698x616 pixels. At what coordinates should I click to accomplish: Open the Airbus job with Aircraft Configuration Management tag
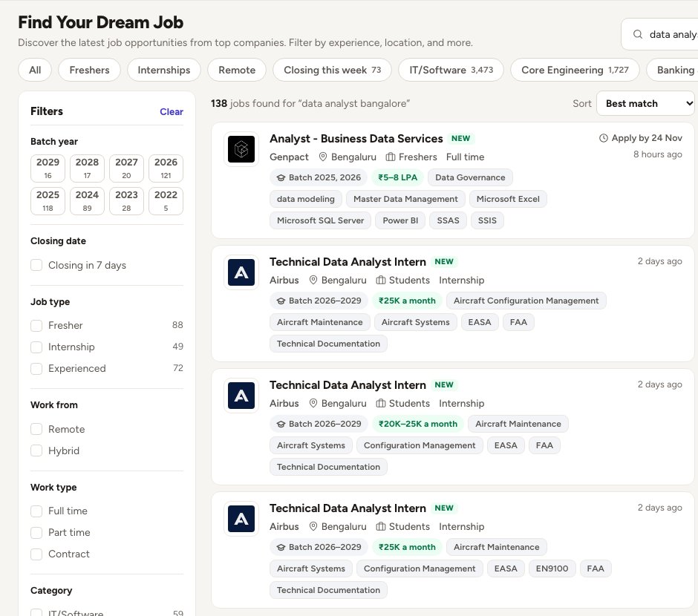[x=348, y=262]
